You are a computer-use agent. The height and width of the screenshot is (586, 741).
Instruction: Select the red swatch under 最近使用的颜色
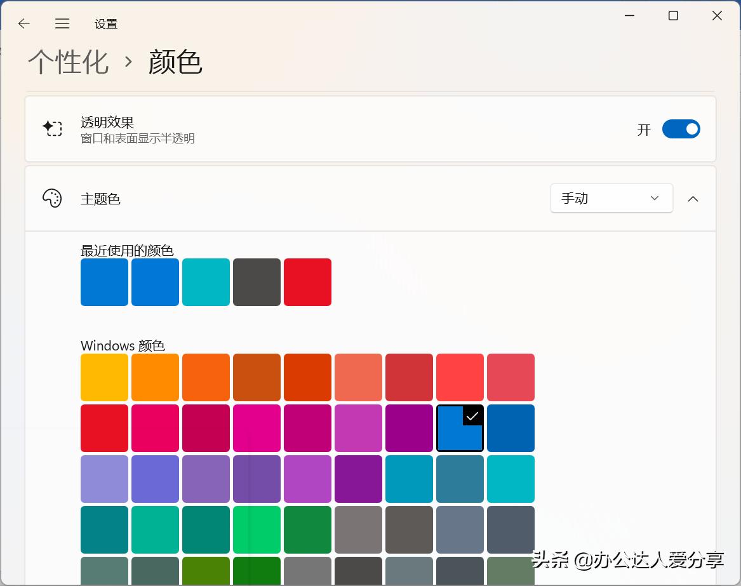tap(307, 282)
